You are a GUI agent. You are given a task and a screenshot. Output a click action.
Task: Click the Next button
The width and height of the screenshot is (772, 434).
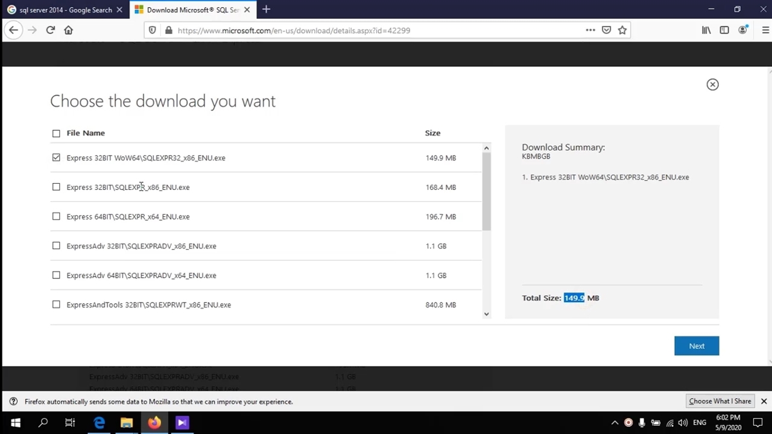(x=696, y=346)
